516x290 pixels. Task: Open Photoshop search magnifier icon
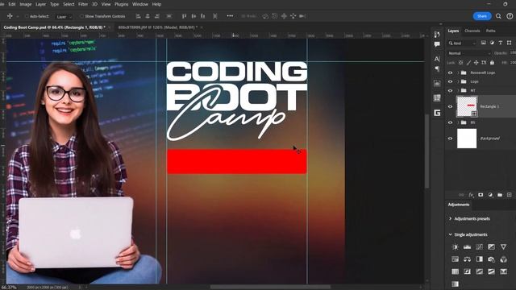[x=498, y=16]
